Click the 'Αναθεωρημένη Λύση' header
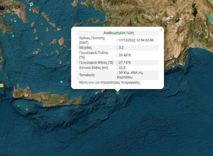This screenshot has width=213, height=156. (x=119, y=33)
